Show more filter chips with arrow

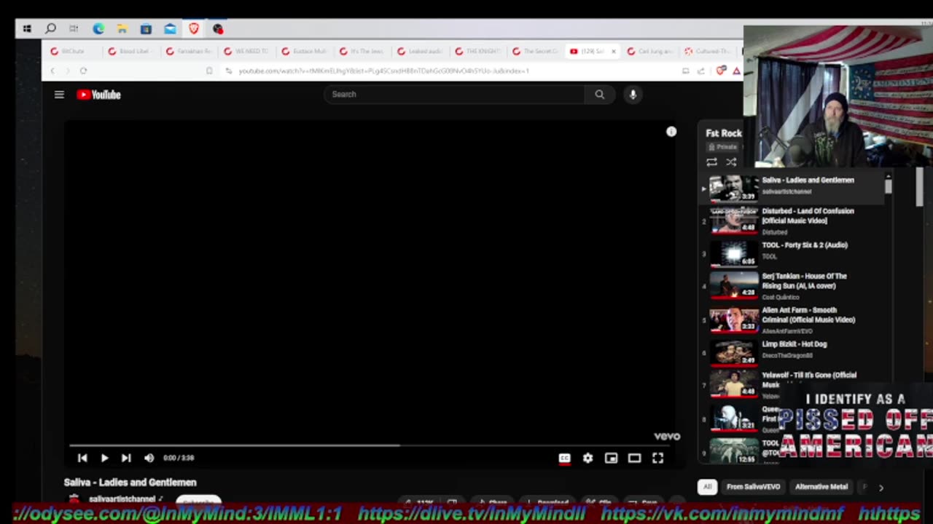pos(881,488)
